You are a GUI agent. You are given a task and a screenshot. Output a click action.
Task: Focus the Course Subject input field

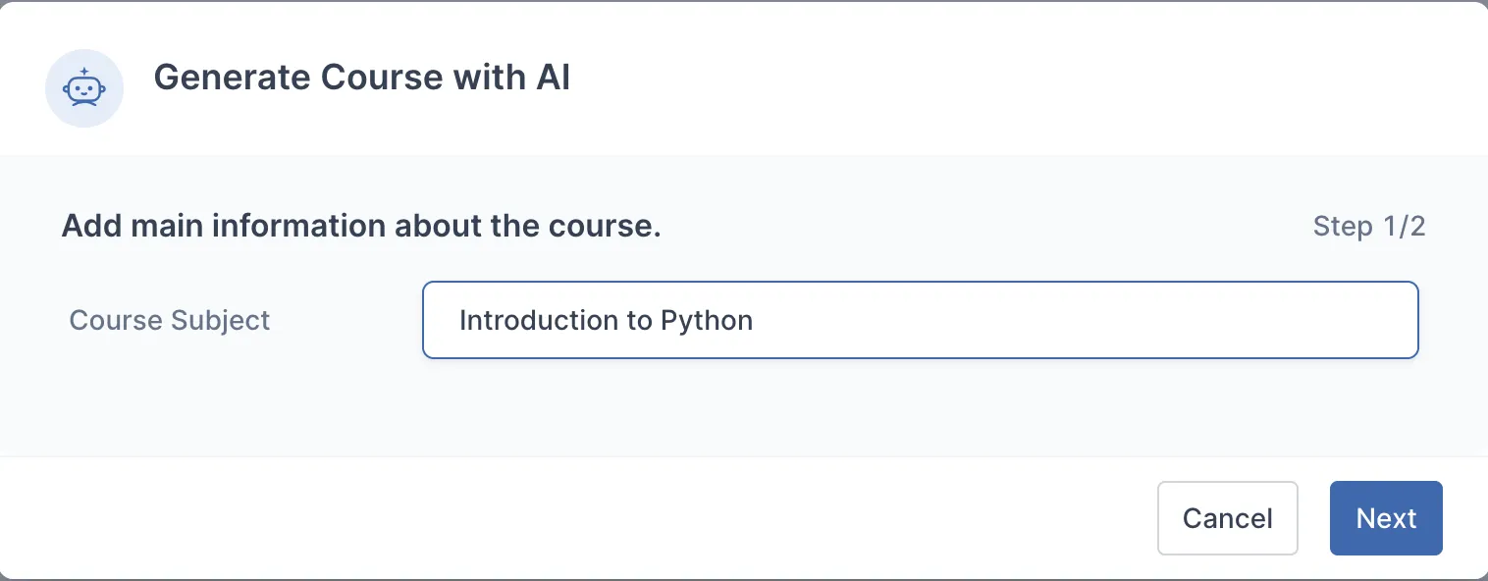[920, 321]
